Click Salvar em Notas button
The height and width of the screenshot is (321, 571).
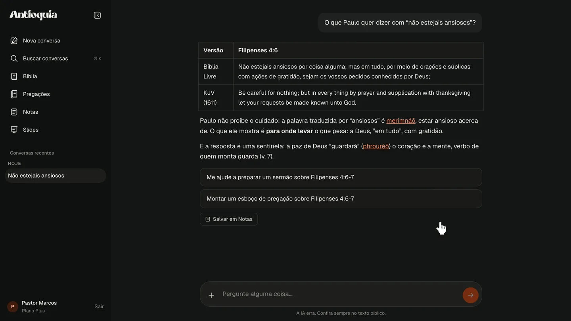pos(229,219)
